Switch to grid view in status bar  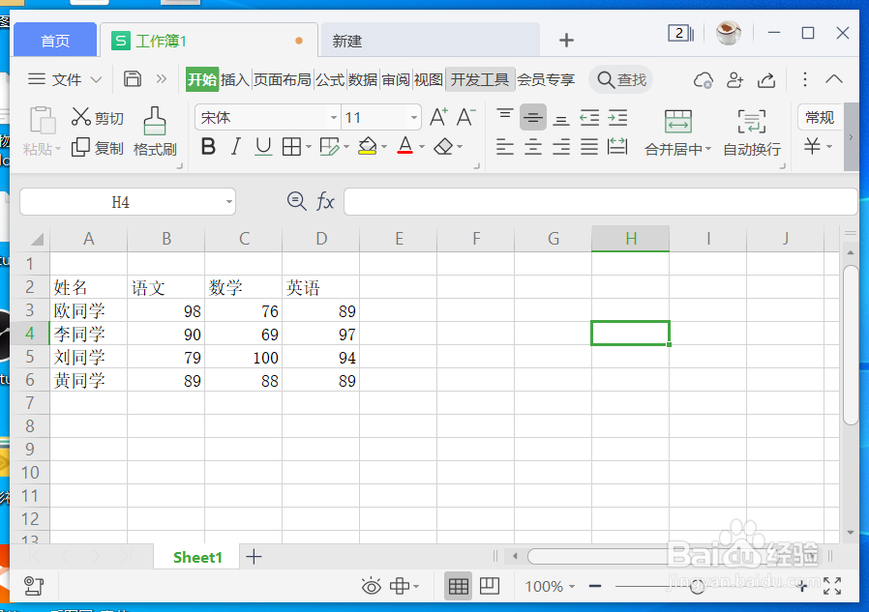click(x=458, y=586)
